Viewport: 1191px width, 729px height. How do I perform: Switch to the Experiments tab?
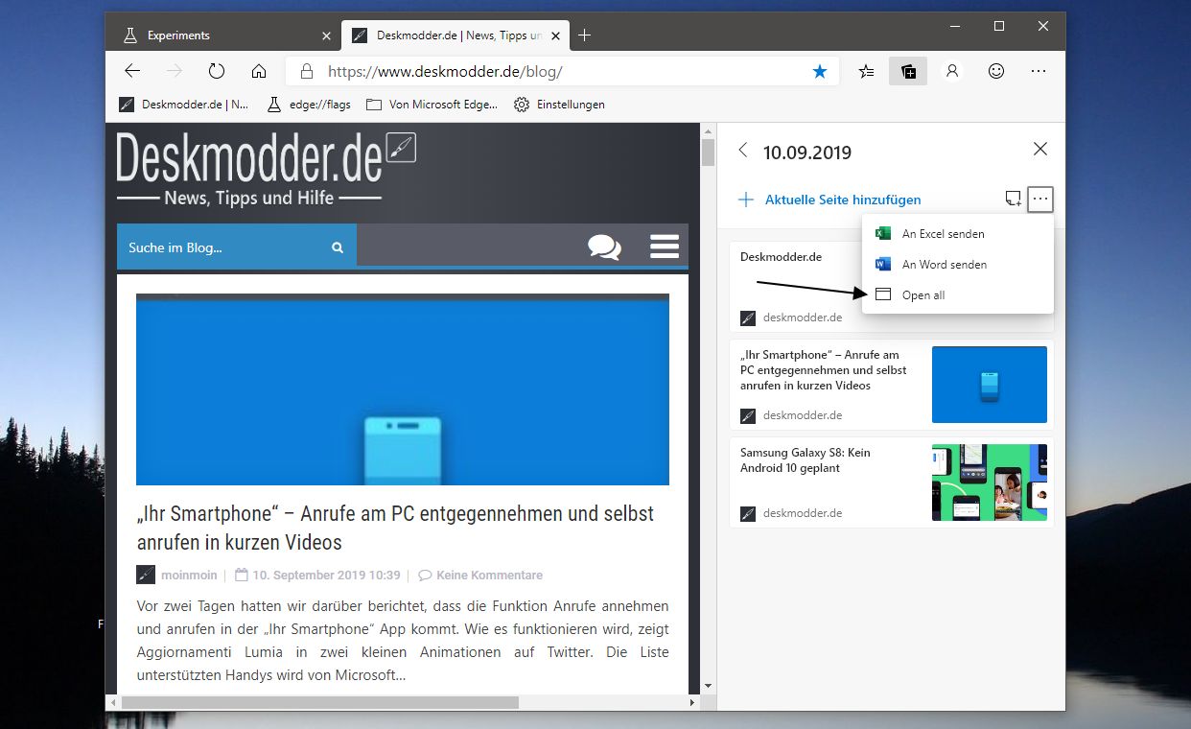(x=225, y=35)
